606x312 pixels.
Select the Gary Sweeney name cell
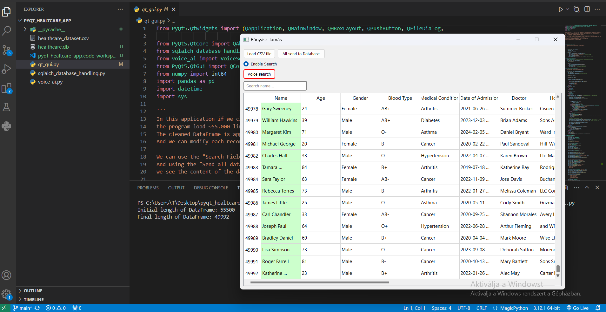281,109
